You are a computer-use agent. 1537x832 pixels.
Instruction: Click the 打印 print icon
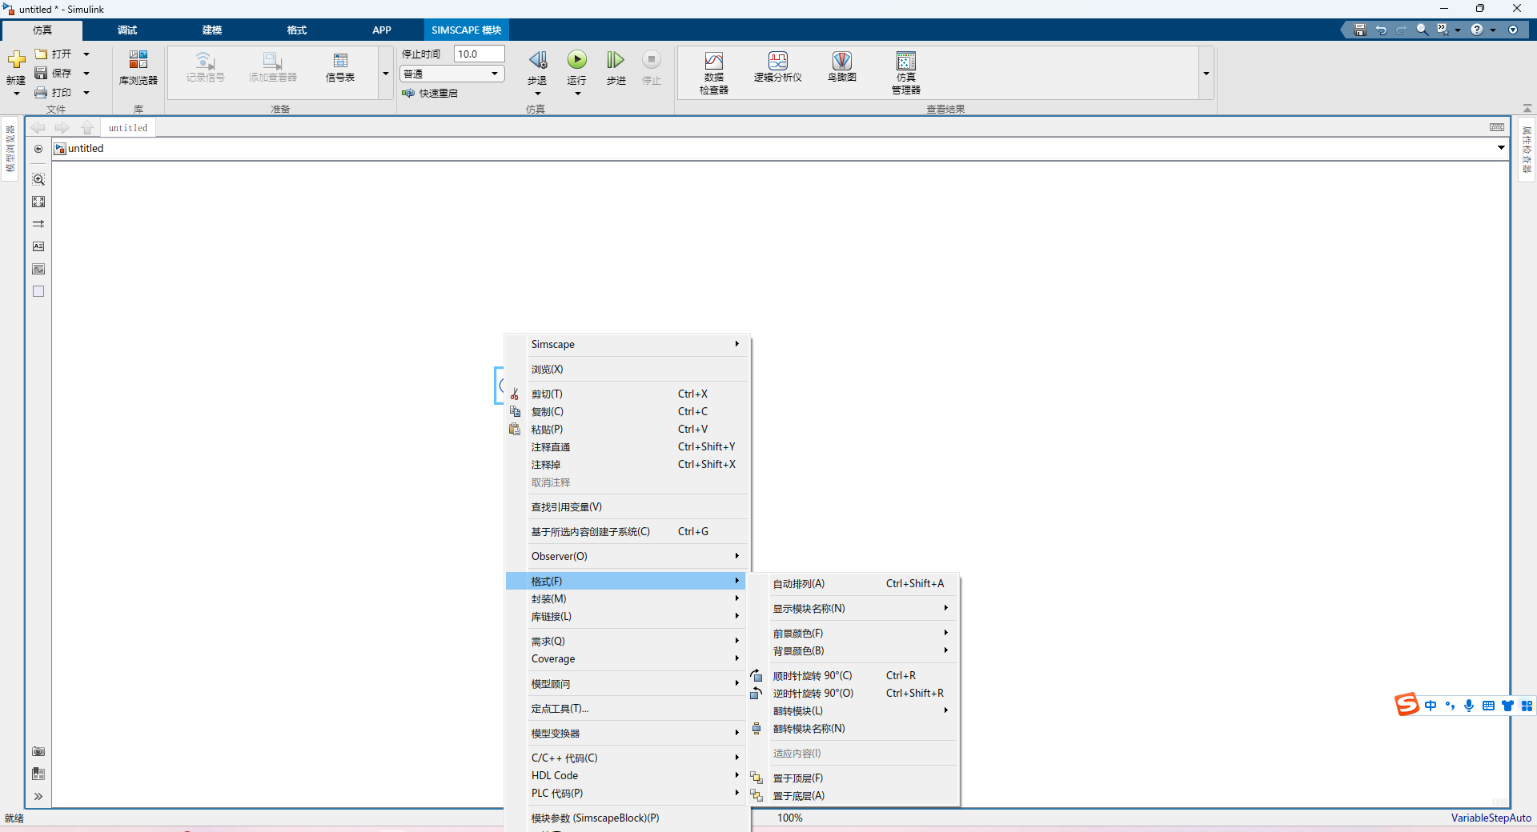(x=41, y=93)
